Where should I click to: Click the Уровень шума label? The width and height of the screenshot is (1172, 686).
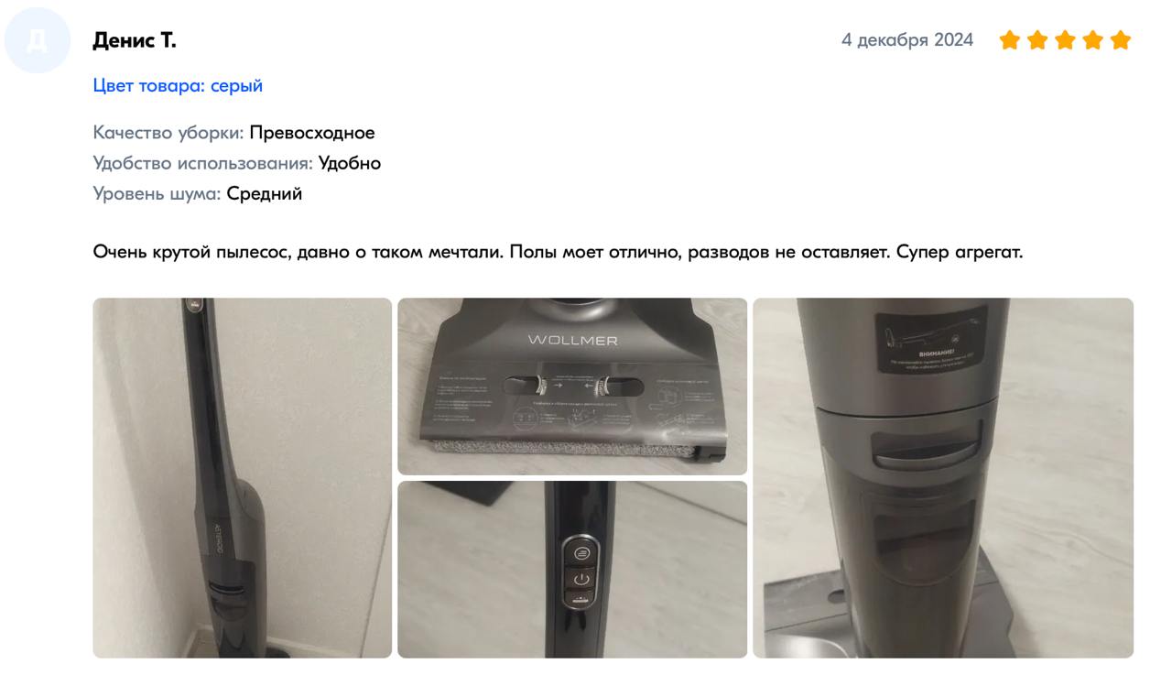pyautogui.click(x=157, y=193)
